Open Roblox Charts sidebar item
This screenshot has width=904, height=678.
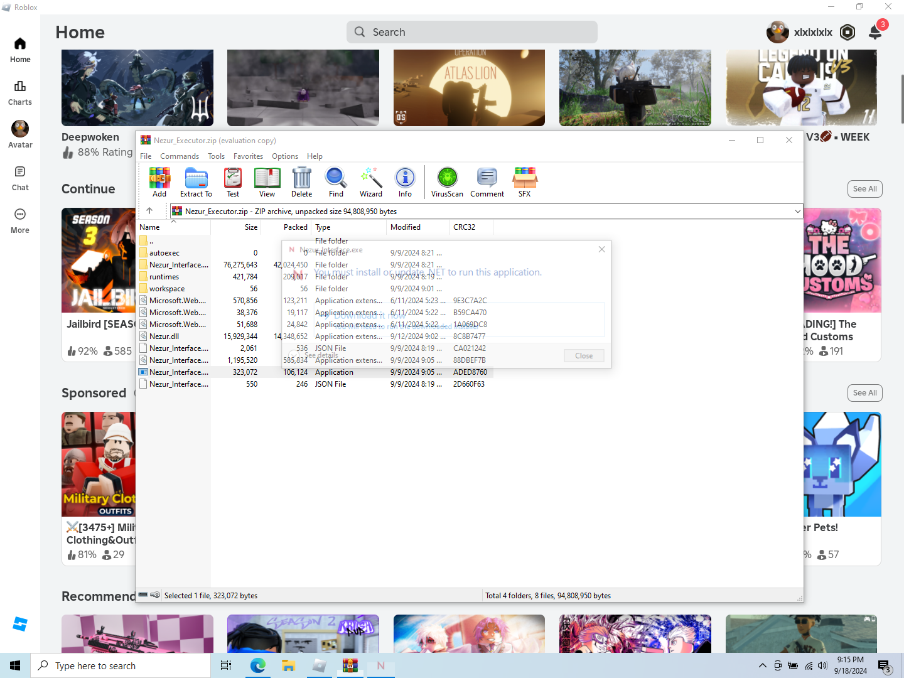tap(20, 93)
